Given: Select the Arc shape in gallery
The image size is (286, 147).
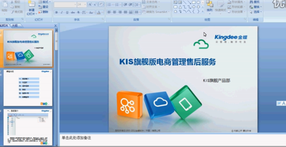Looking at the screenshot, I should click(x=185, y=11).
